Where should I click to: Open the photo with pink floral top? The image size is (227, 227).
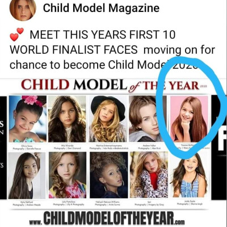click(68, 175)
